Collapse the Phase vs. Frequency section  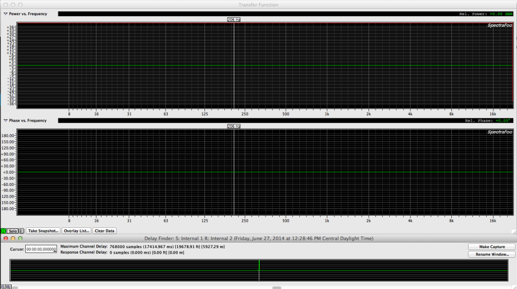[6, 120]
